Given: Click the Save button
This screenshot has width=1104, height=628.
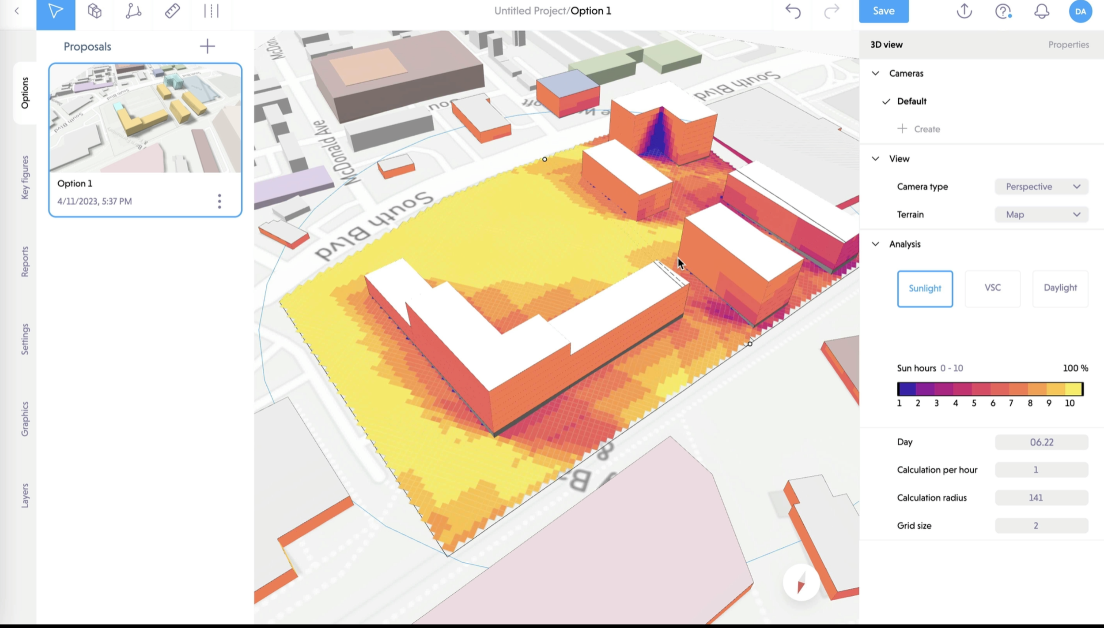Looking at the screenshot, I should (x=883, y=11).
